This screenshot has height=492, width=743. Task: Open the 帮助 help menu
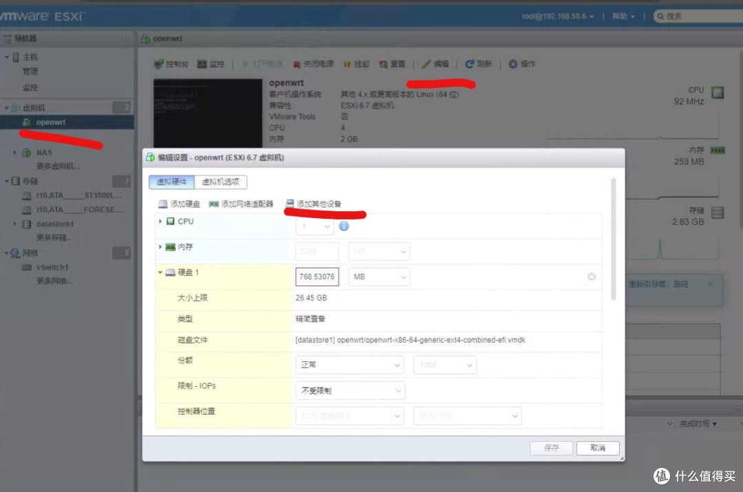(623, 16)
